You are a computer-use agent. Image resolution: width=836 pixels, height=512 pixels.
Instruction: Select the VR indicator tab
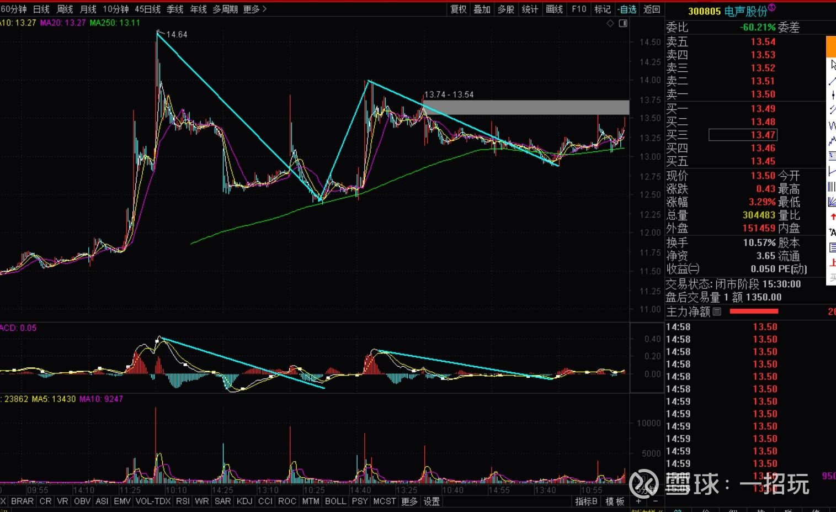tap(62, 502)
